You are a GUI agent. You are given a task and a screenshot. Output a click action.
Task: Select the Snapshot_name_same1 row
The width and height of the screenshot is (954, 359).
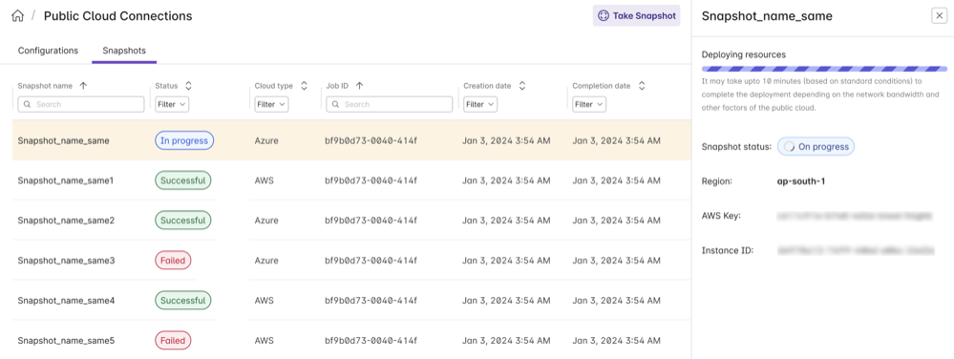(x=351, y=180)
